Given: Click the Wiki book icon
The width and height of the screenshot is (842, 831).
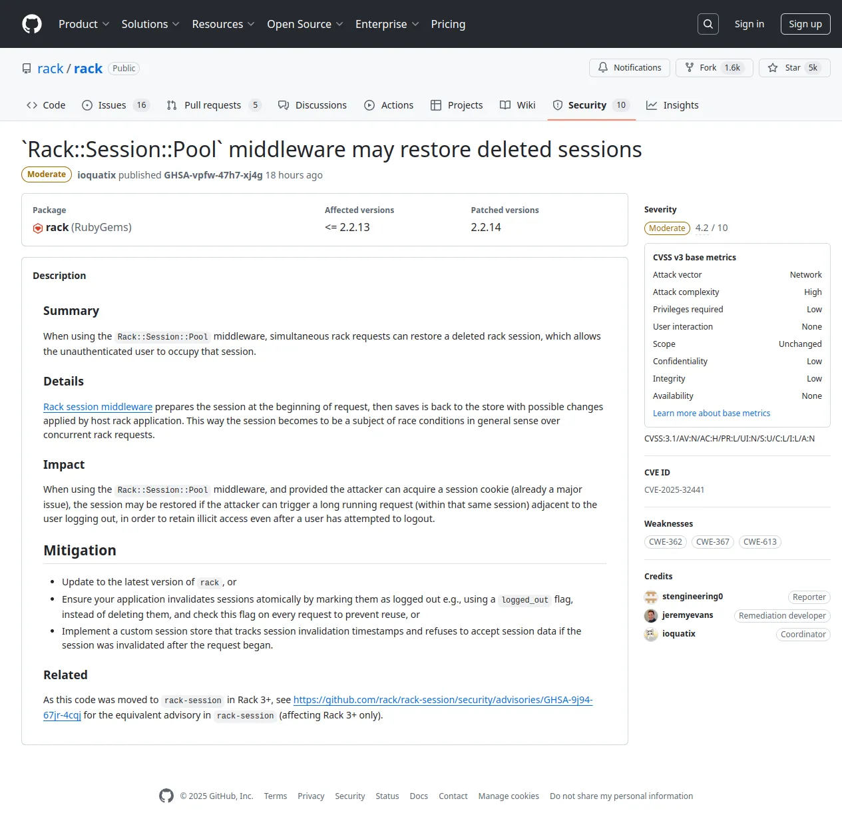Looking at the screenshot, I should (505, 105).
